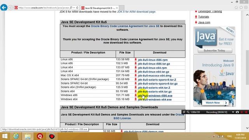The height and width of the screenshot is (140, 249).
Task: Select the Windows x86 row text
Action: click(x=69, y=95)
